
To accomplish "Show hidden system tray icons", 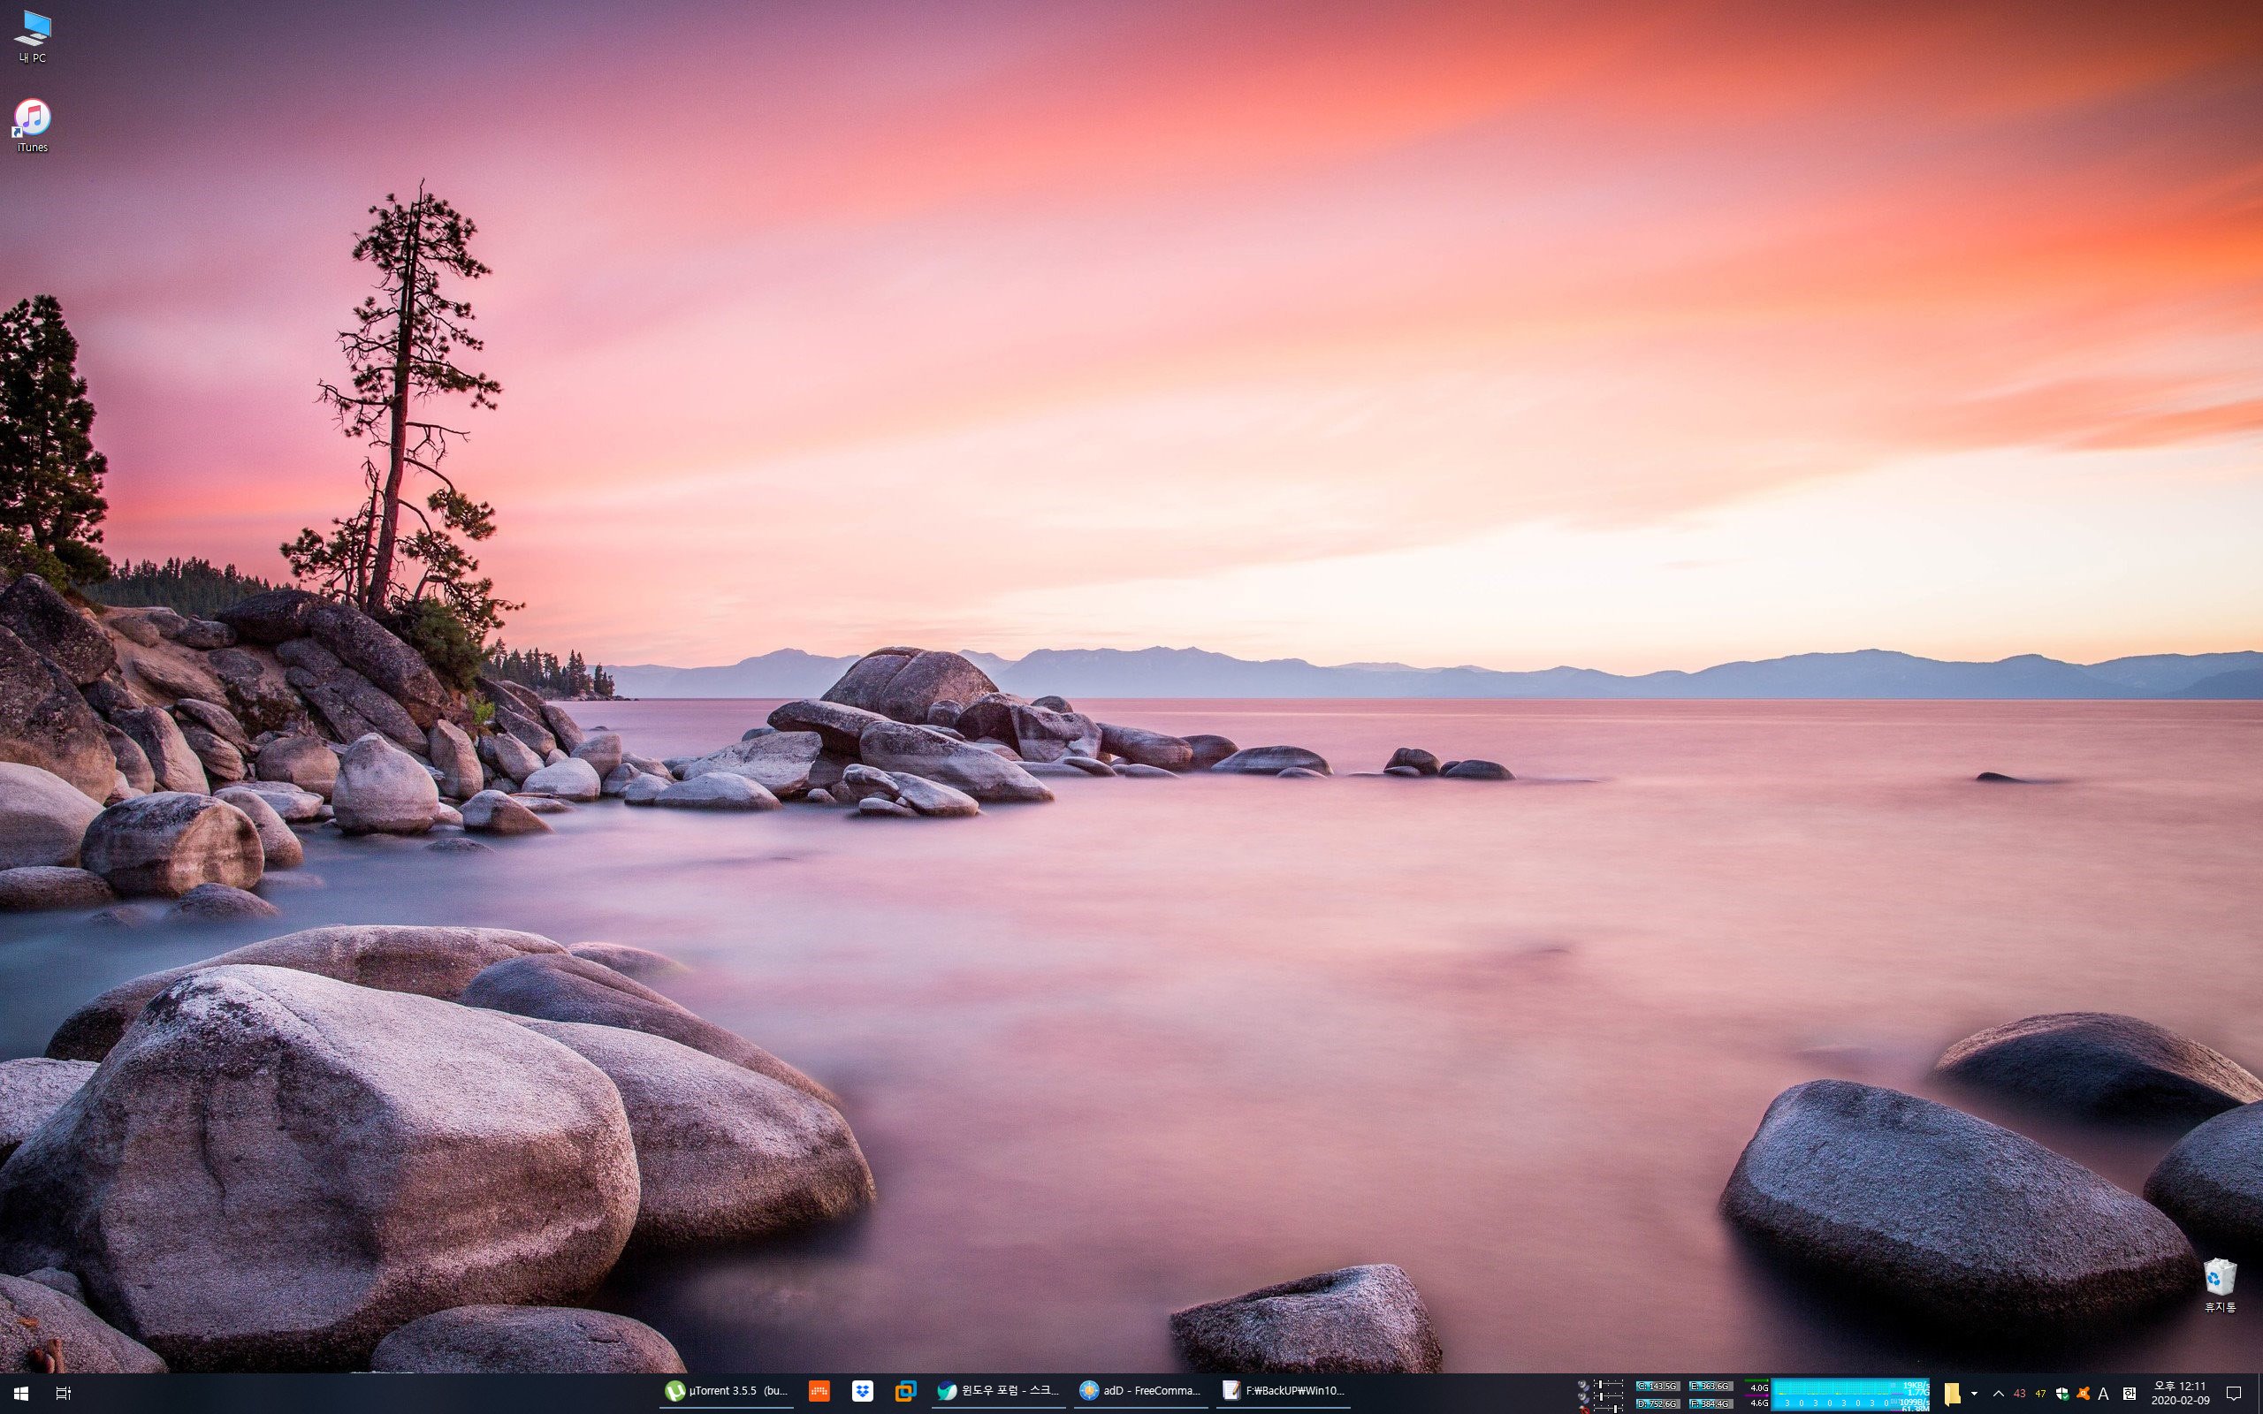I will coord(1999,1395).
